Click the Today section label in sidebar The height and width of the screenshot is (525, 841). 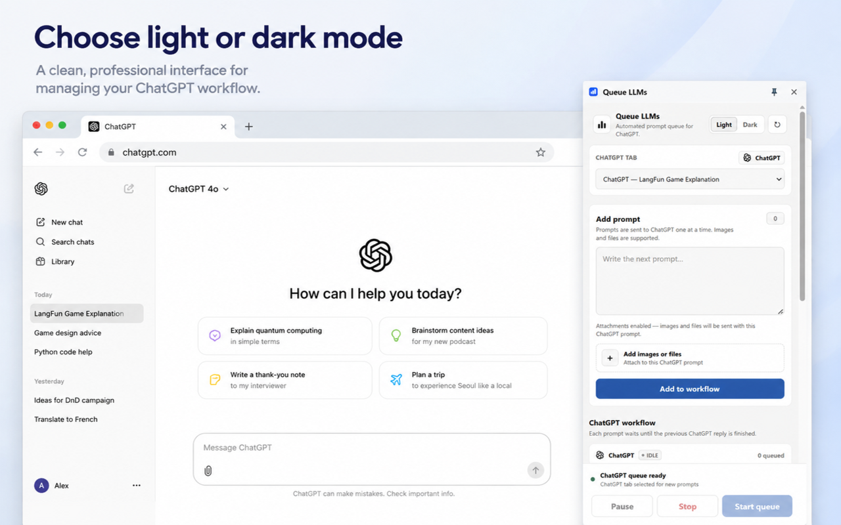[43, 295]
